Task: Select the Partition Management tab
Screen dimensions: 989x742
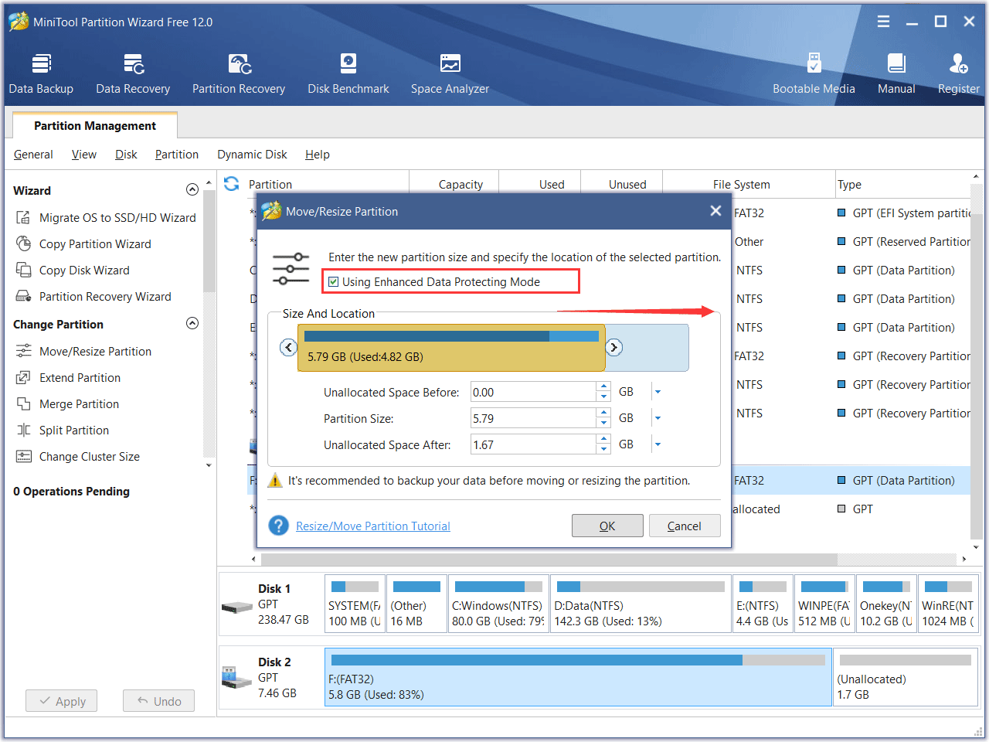Action: click(95, 126)
